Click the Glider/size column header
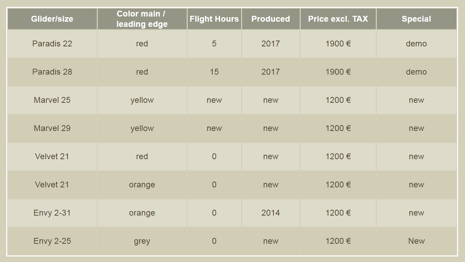This screenshot has height=262, width=465. coord(52,19)
